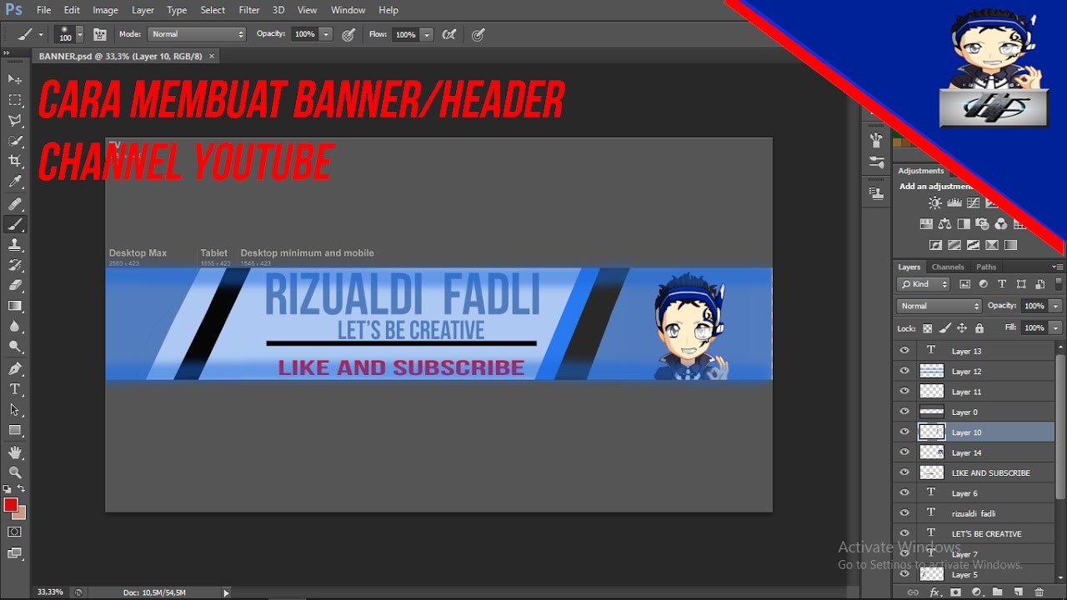Open the Filter menu
Viewport: 1067px width, 600px height.
tap(249, 10)
